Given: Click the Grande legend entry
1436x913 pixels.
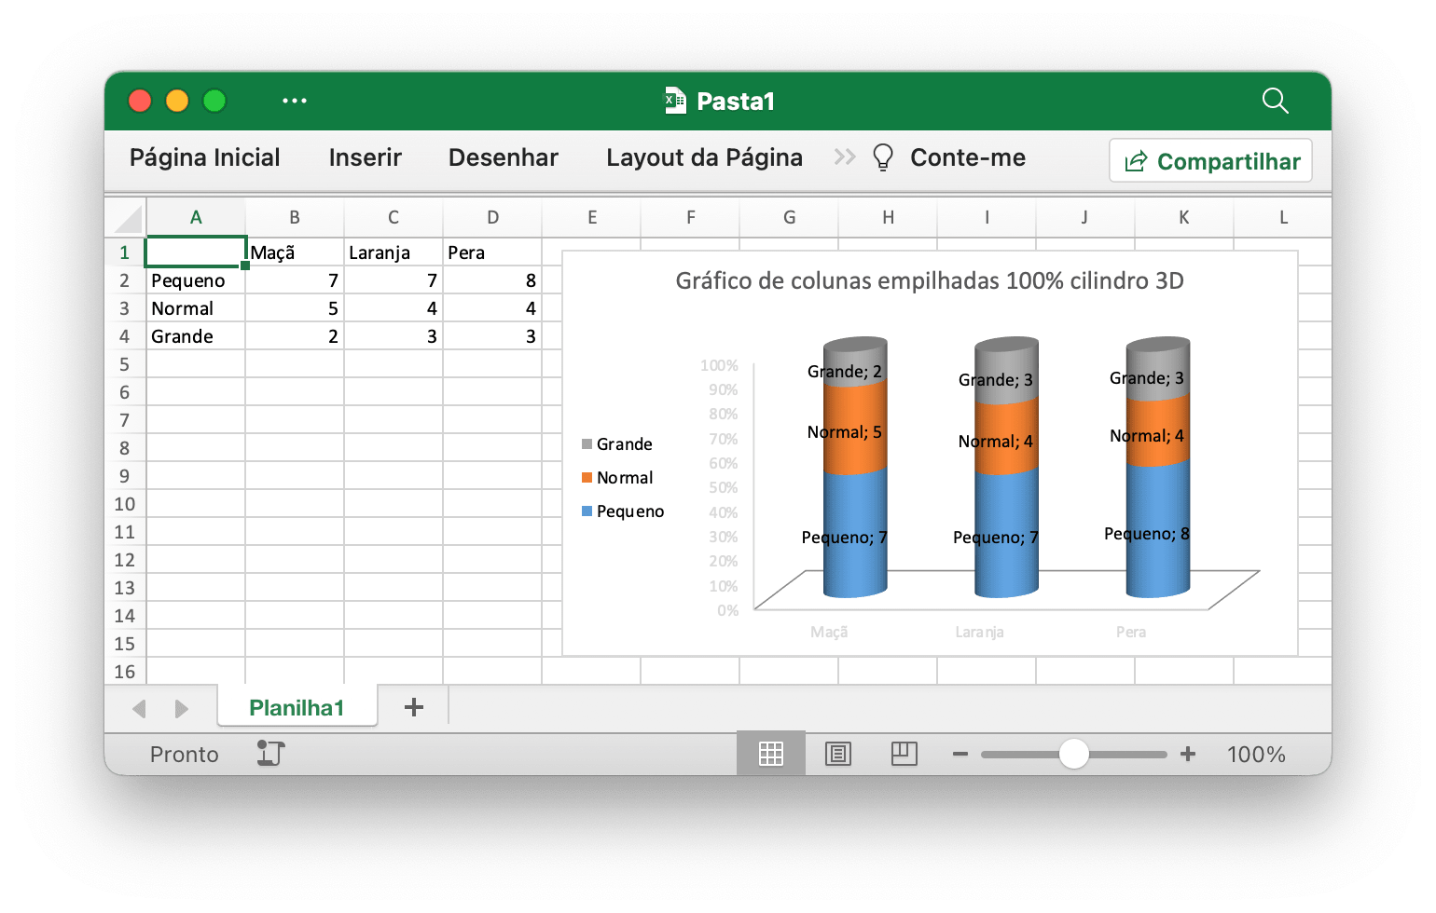Looking at the screenshot, I should click(x=616, y=444).
